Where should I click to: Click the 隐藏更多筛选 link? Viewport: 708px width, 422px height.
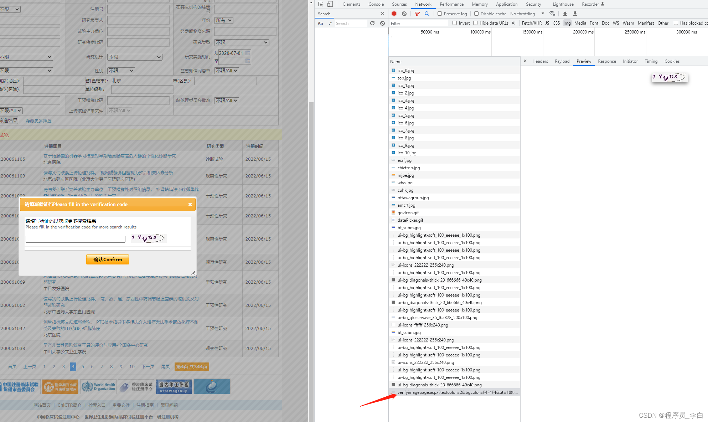38,121
